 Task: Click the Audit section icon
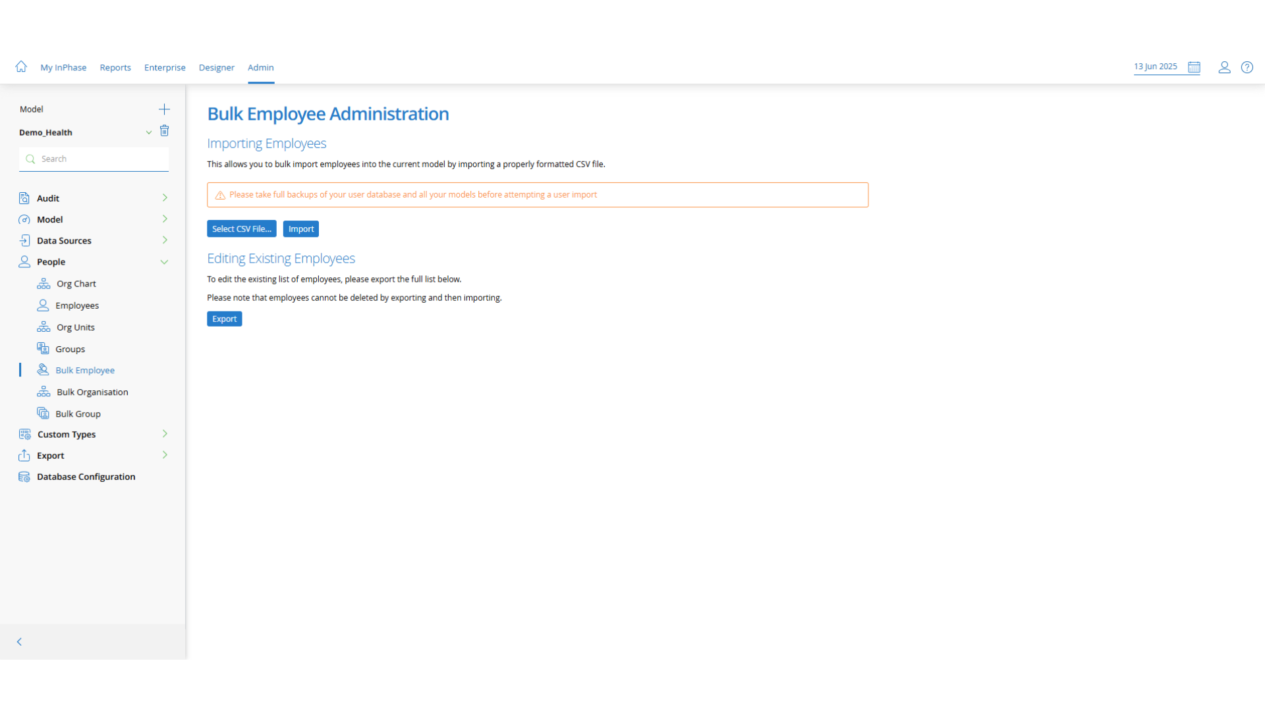24,198
